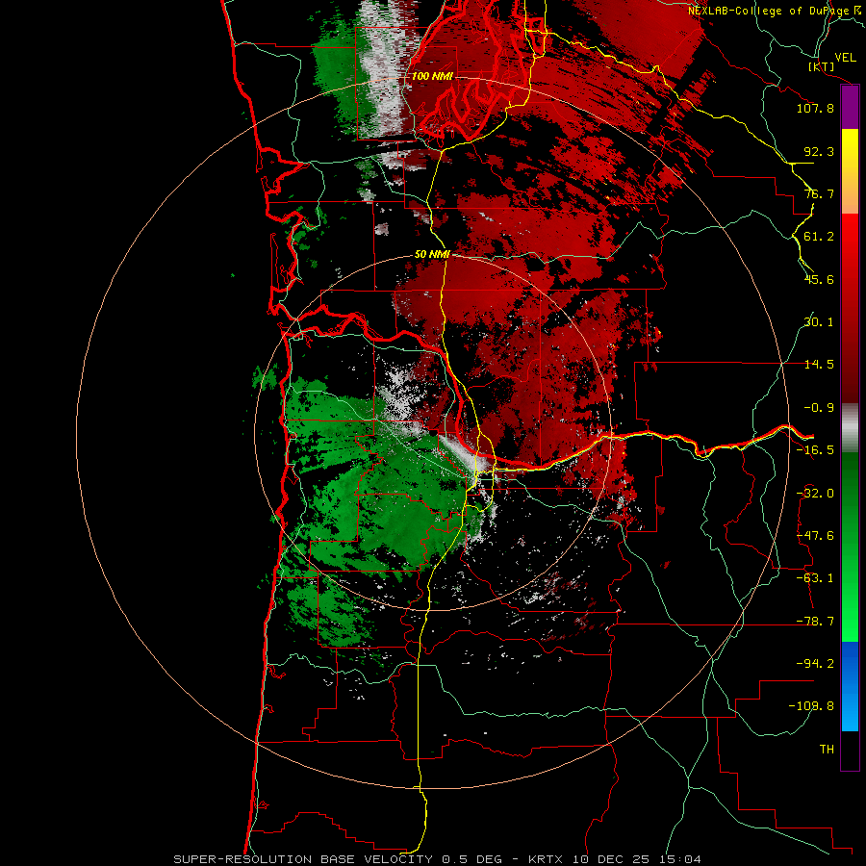This screenshot has height=866, width=866.
Task: Click the [KT] units label
Action: coord(821,66)
